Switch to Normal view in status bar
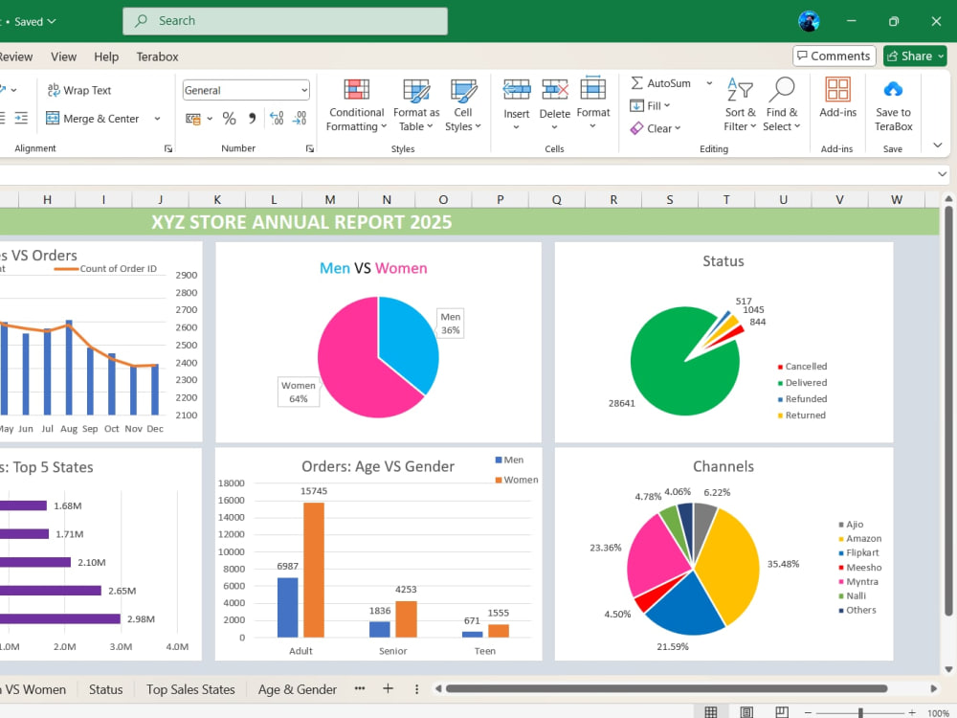957x718 pixels. (710, 712)
